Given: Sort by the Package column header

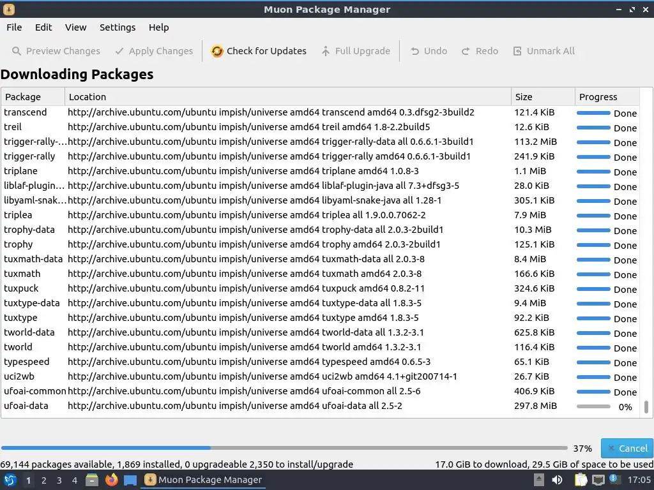Looking at the screenshot, I should 33,97.
